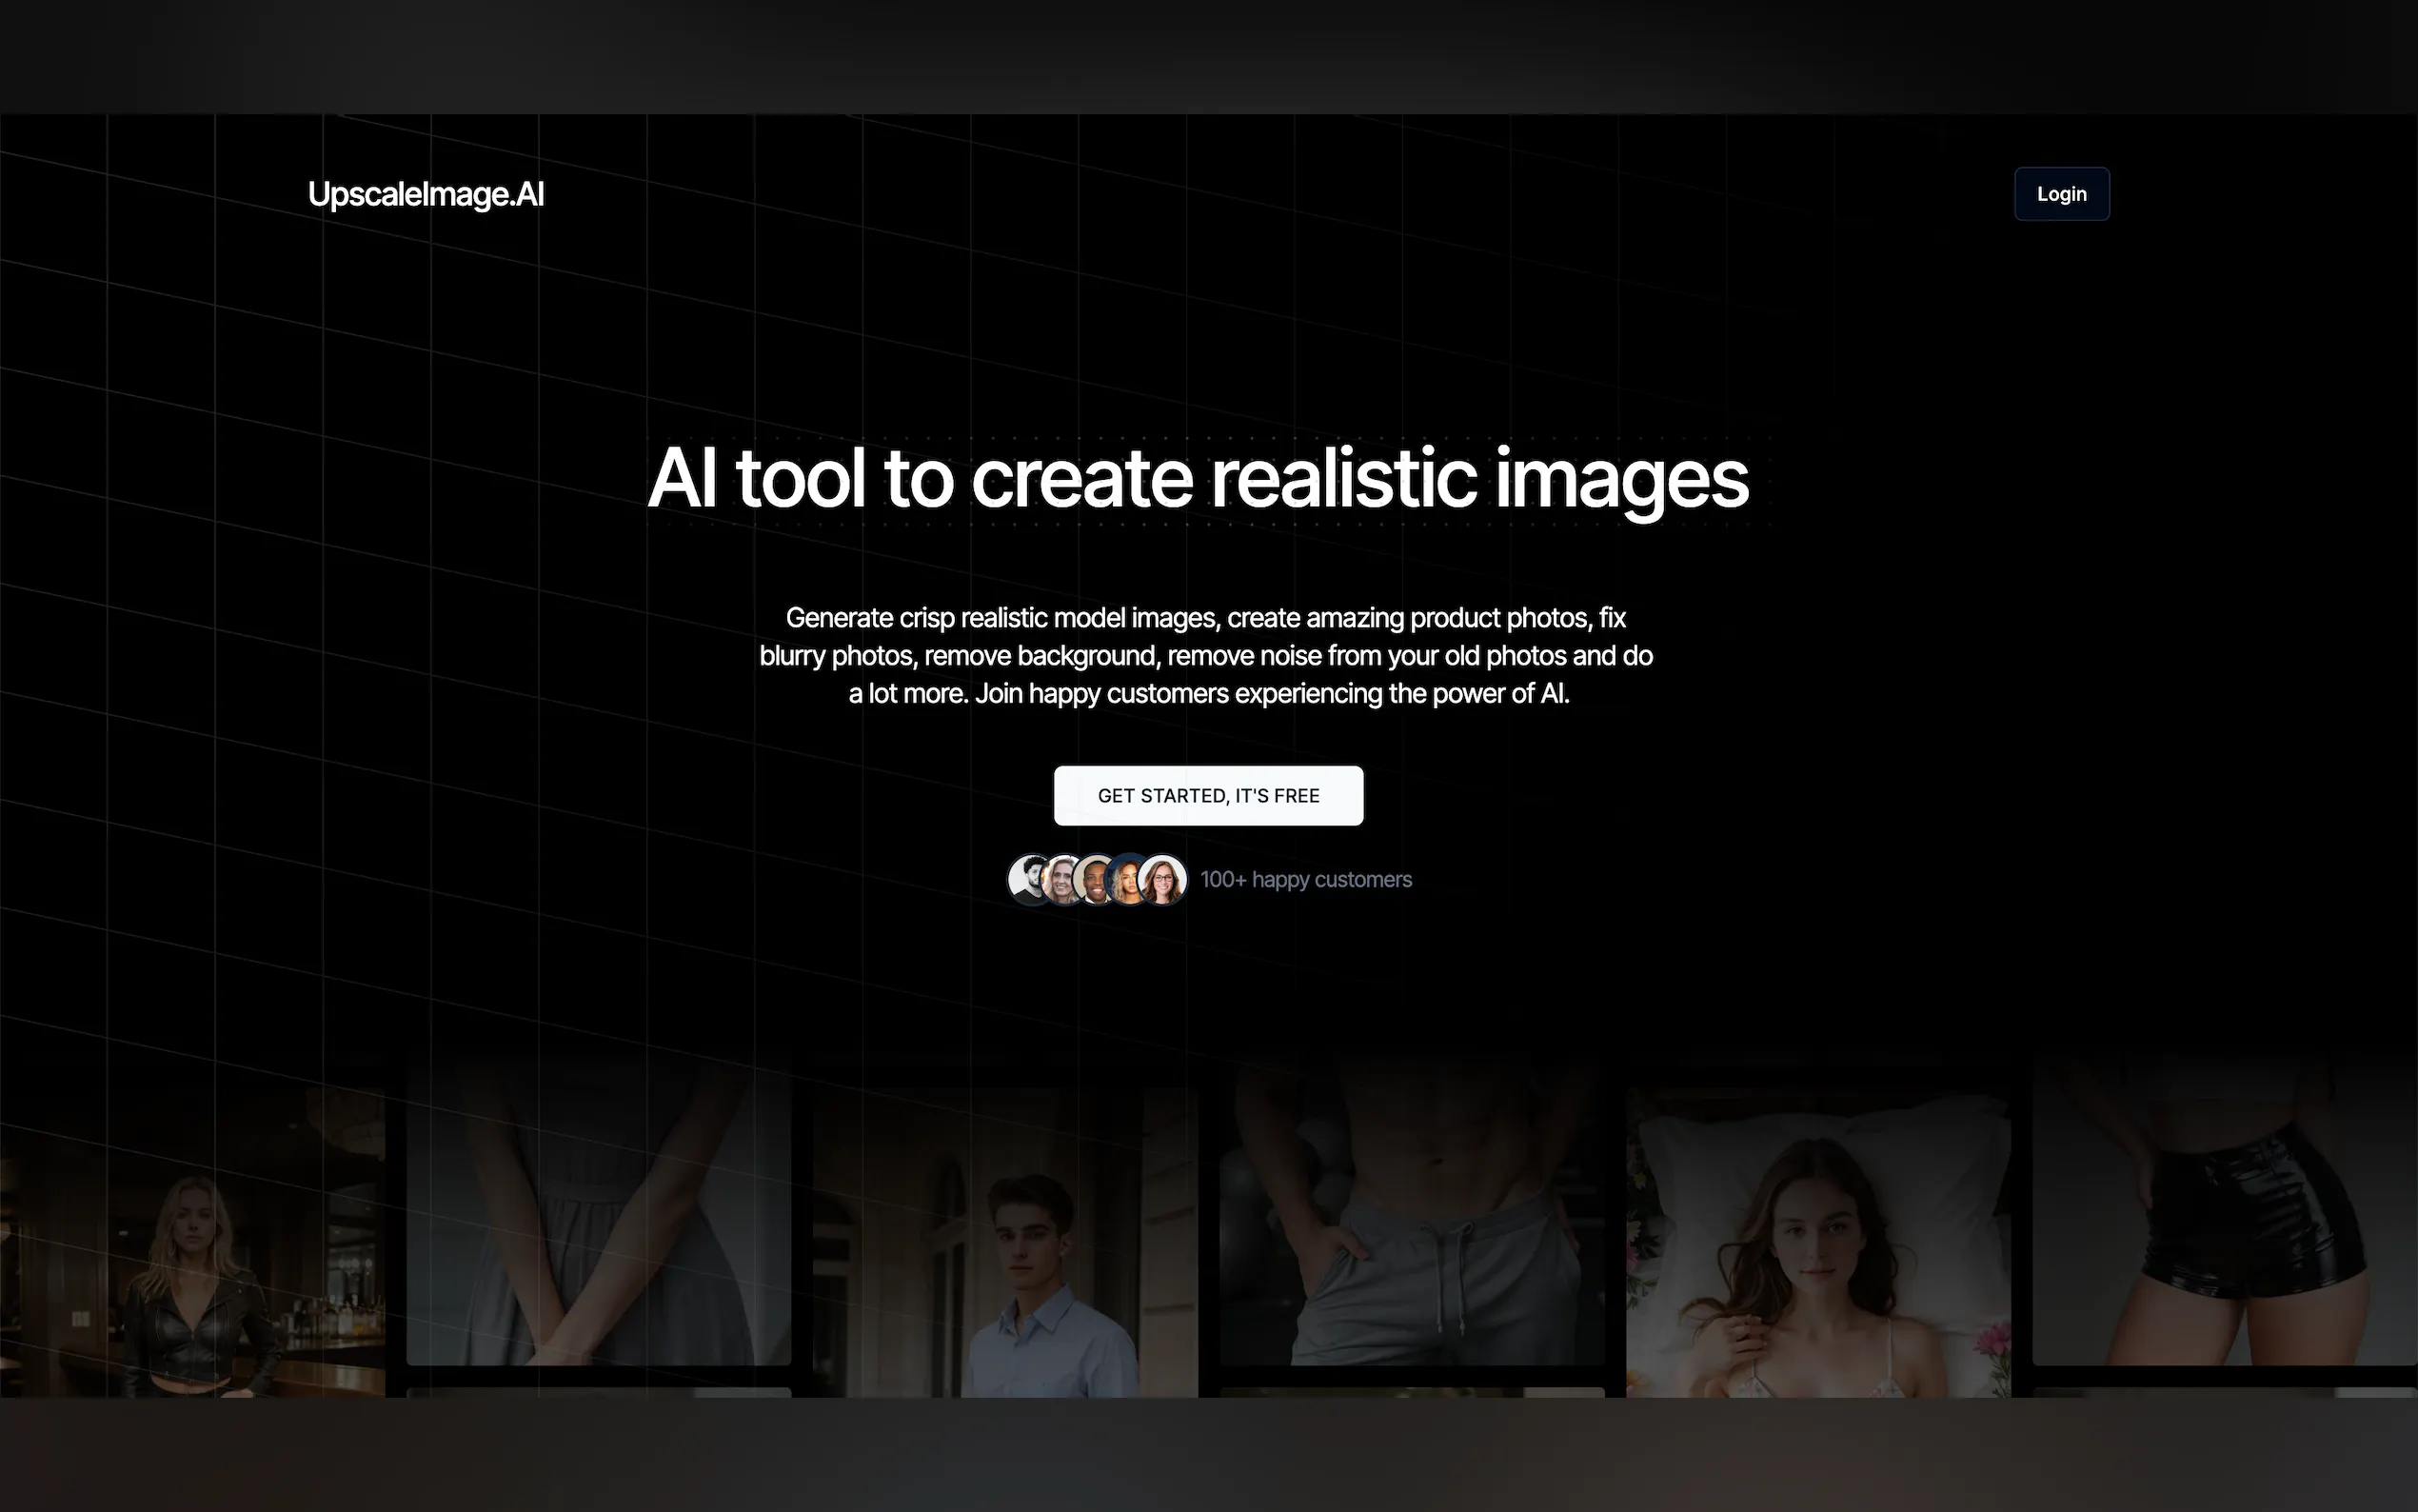
Task: Click the fourth customer avatar with wavy hair
Action: coord(1127,879)
